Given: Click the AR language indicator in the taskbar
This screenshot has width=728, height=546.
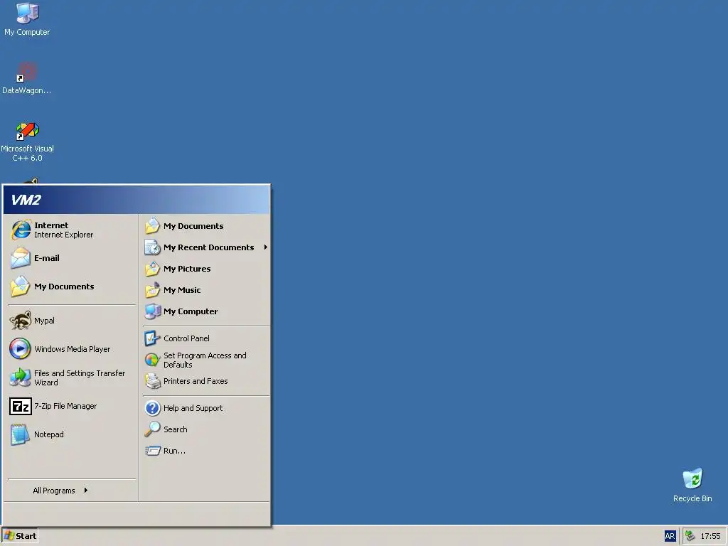Looking at the screenshot, I should pos(670,536).
